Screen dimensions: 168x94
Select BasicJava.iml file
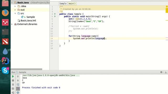point(28,21)
